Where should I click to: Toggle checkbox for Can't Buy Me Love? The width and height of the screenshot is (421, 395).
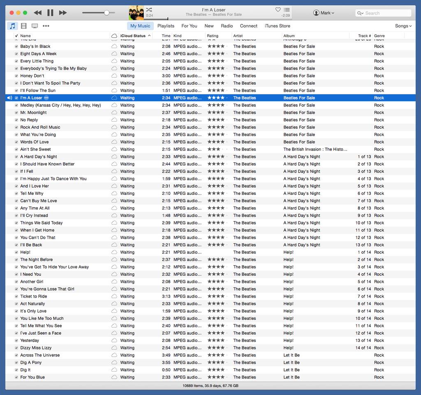(x=16, y=201)
